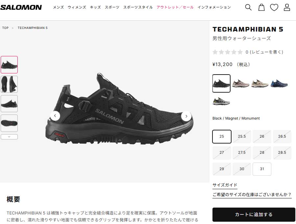This screenshot has width=296, height=224.
Task: Open the サイズガイド link
Action: 225,185
